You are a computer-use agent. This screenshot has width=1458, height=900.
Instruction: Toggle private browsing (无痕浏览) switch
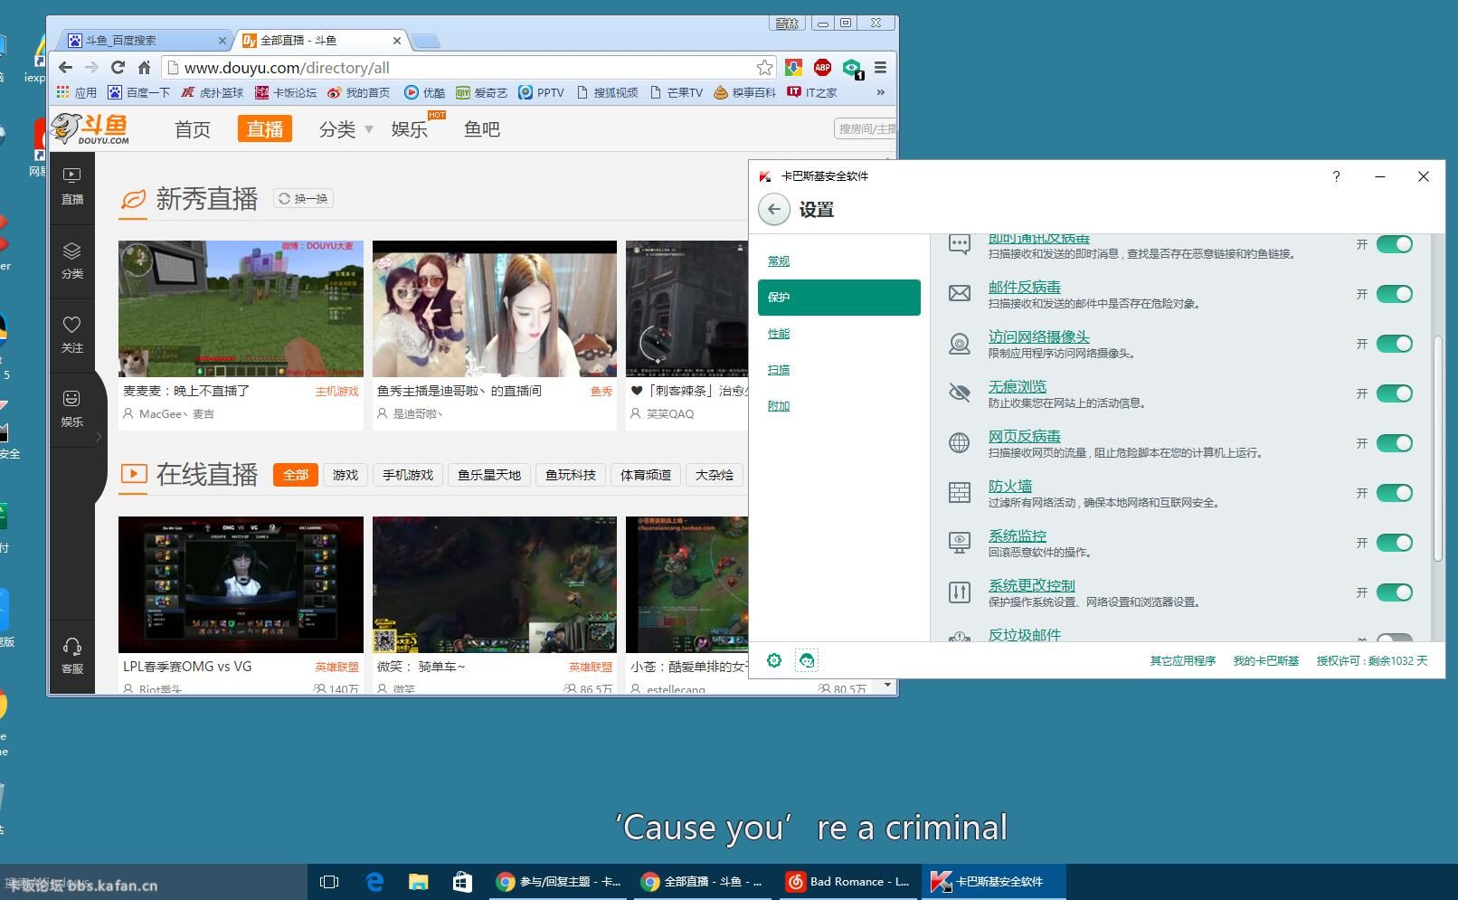(x=1394, y=393)
